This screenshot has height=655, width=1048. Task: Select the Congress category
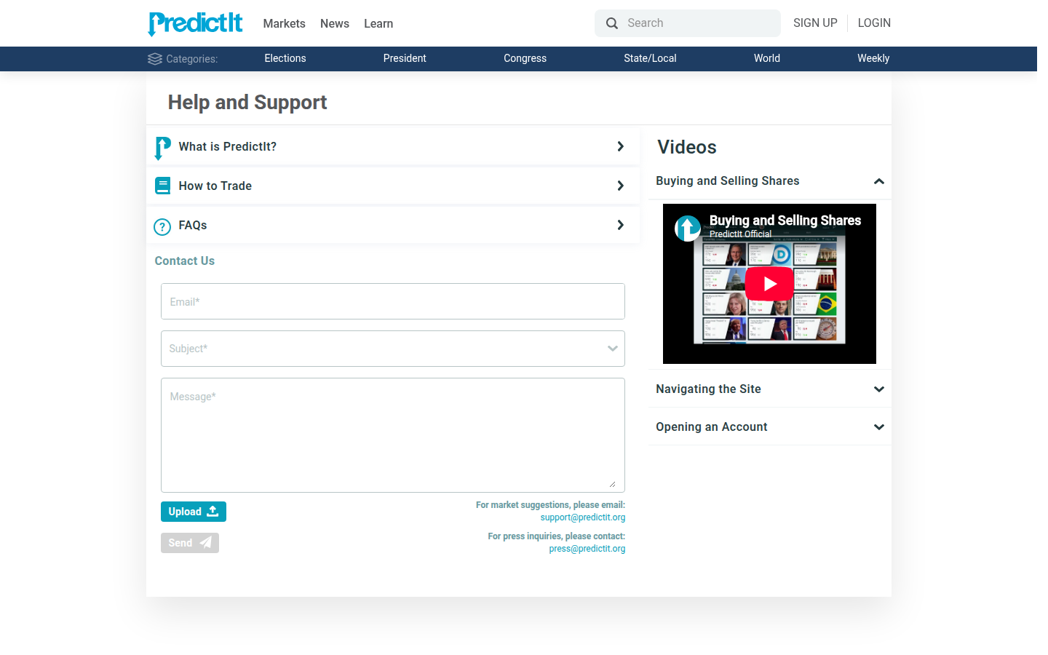point(525,58)
